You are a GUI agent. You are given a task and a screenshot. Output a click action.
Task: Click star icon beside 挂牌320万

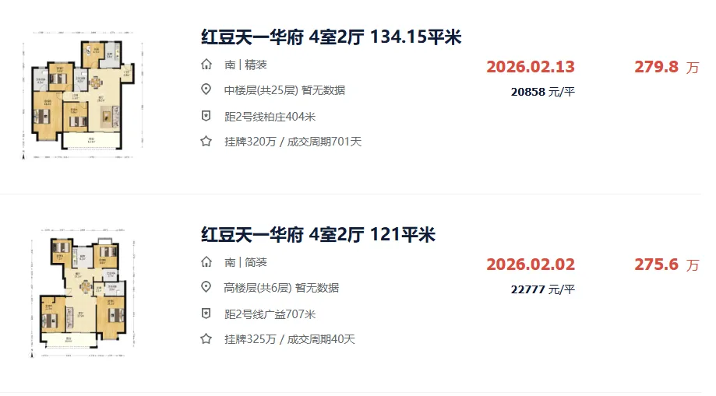(x=206, y=142)
